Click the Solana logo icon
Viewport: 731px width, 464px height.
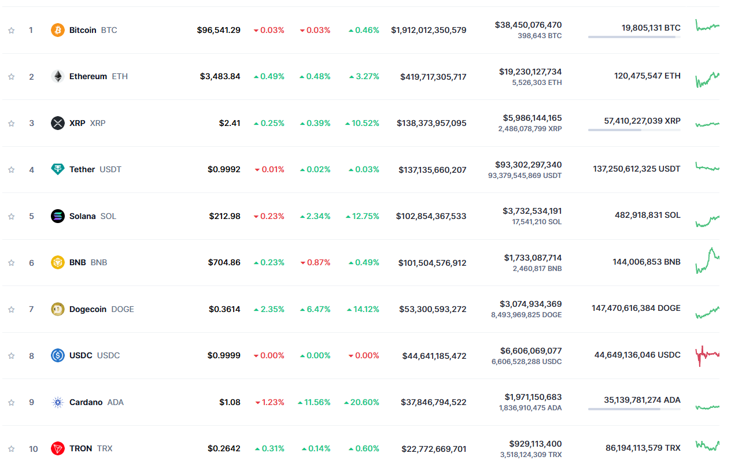coord(57,216)
